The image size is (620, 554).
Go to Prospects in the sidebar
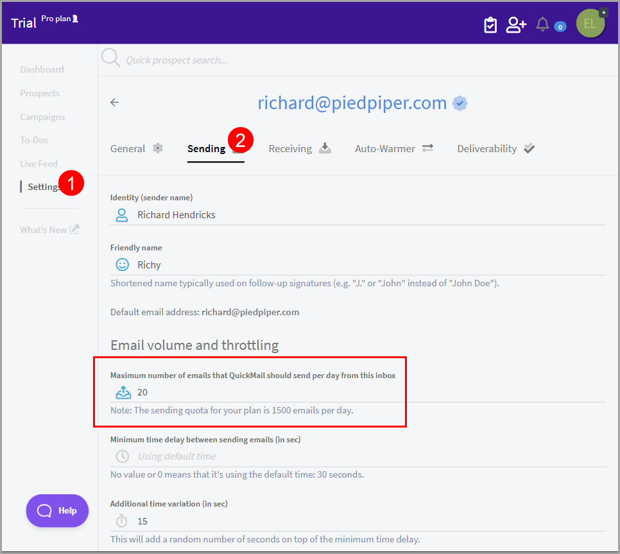click(x=40, y=93)
